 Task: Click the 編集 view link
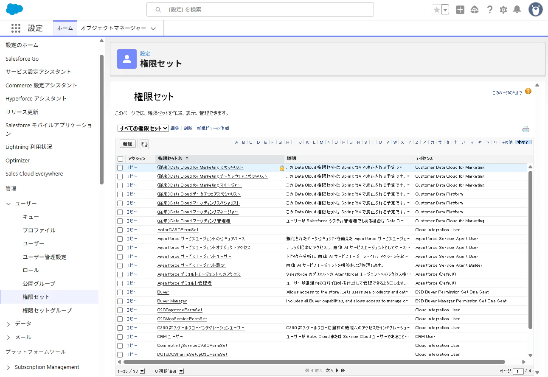point(175,128)
